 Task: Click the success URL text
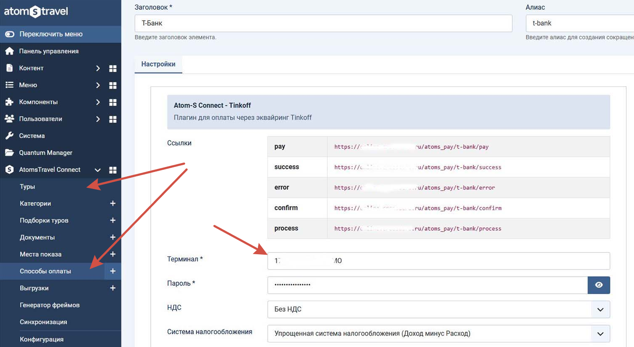click(418, 167)
